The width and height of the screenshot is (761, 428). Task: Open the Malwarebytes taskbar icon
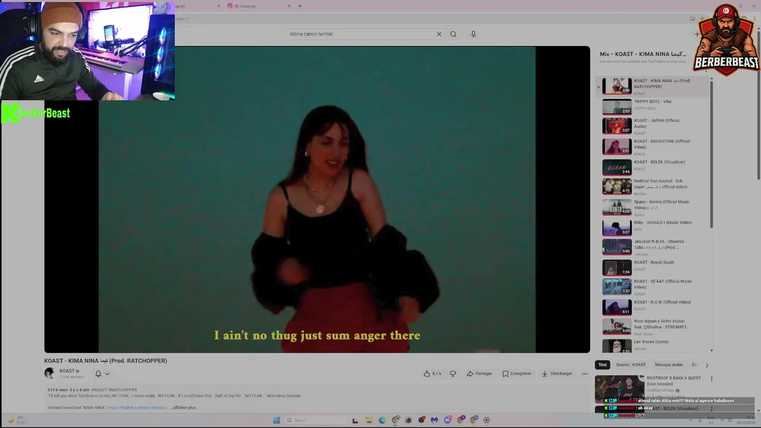pos(434,420)
